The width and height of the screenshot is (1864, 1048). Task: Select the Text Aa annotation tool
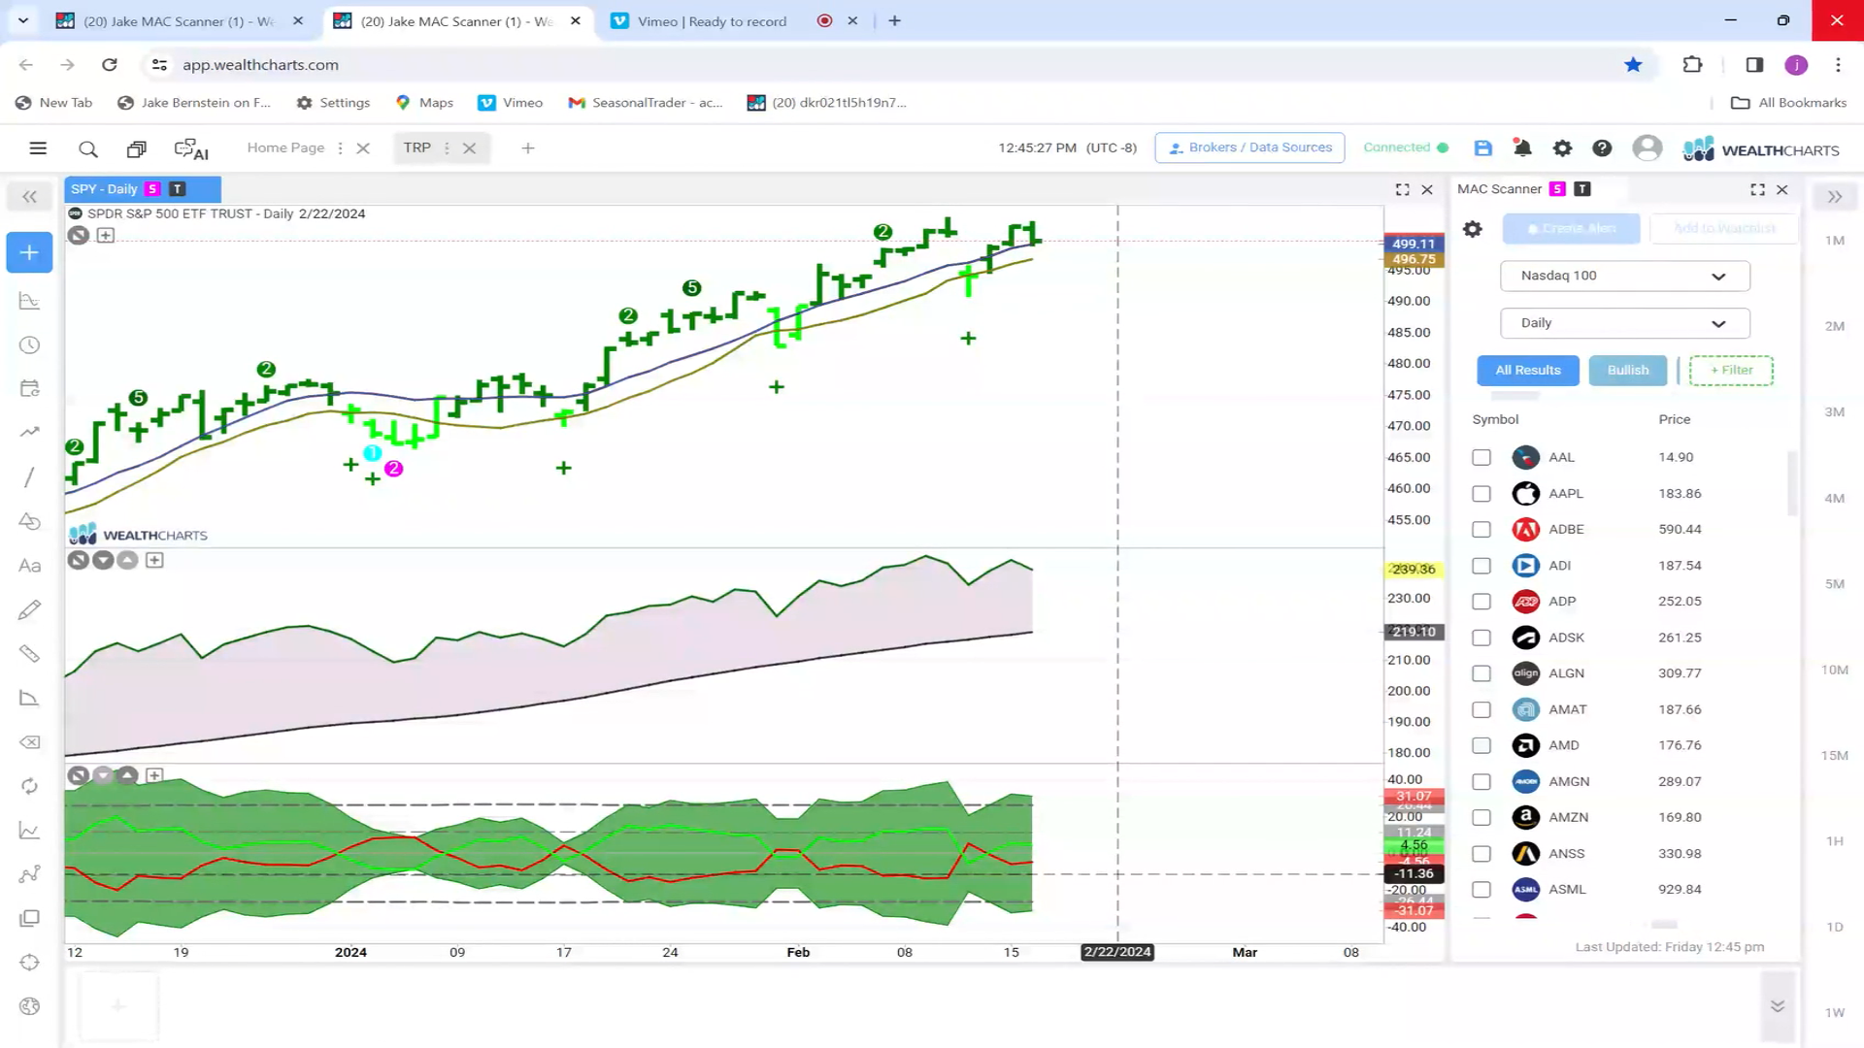click(x=29, y=566)
